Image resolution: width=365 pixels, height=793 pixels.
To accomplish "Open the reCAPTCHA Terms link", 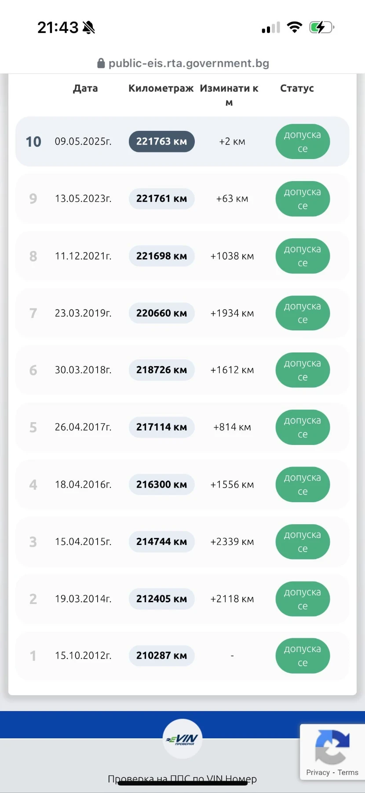I will coord(348,772).
